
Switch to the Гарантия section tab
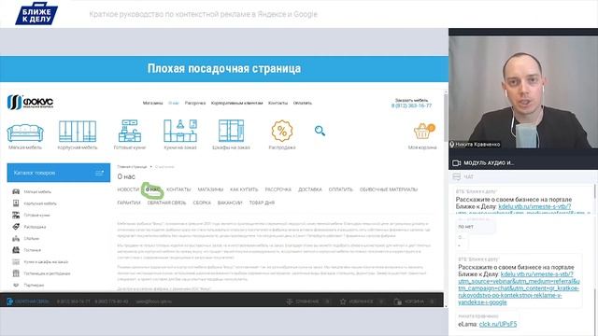(x=129, y=203)
